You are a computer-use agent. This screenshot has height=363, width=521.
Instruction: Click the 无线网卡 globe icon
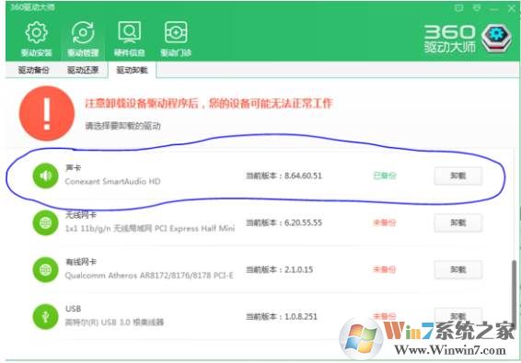click(45, 222)
